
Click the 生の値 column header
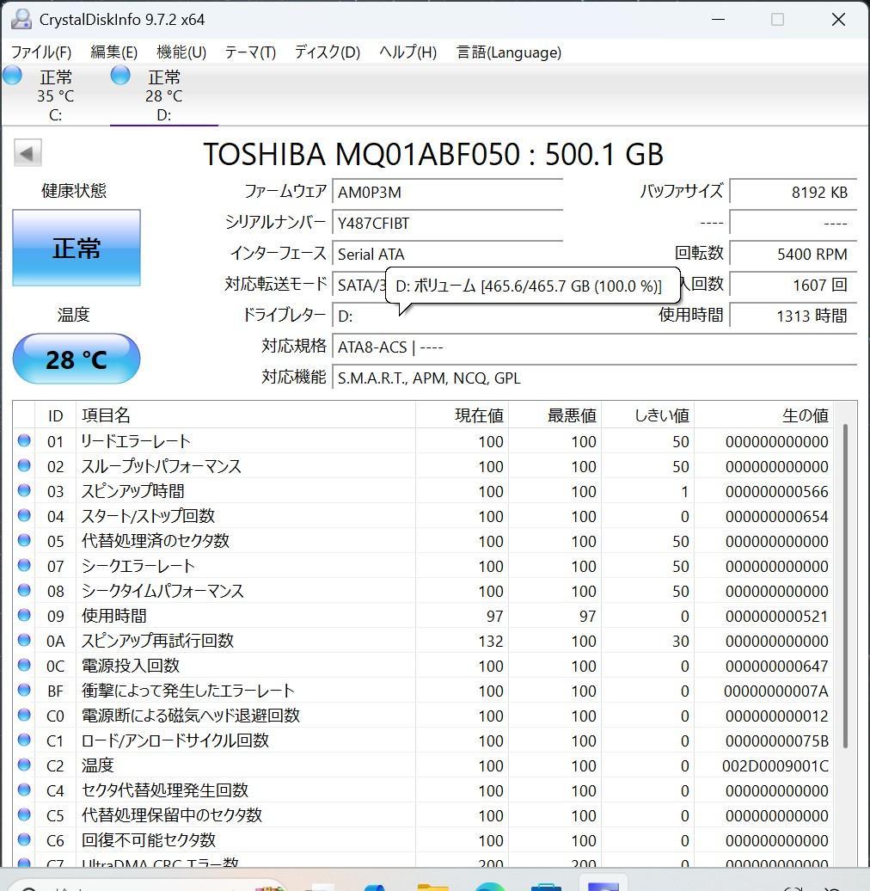point(763,415)
